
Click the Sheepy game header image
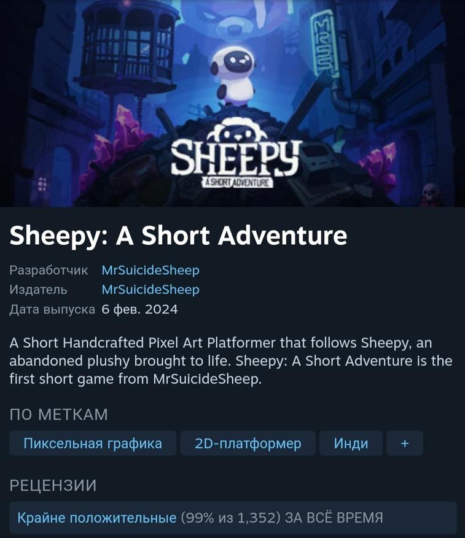(232, 103)
